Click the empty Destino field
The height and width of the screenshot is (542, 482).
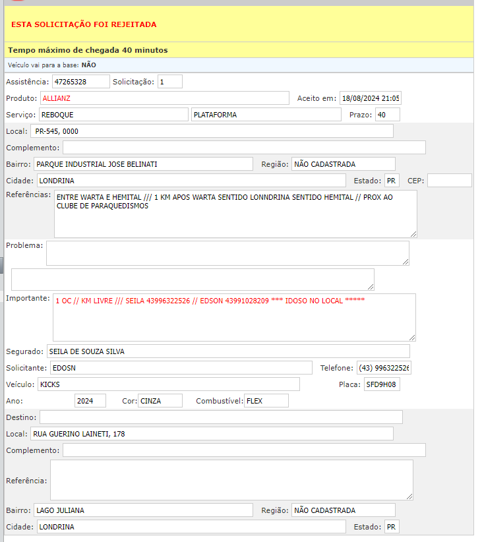coord(221,417)
